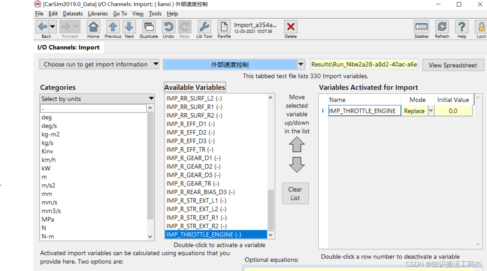Open the Datasets menu
Viewport: 487px width, 271px height.
click(x=73, y=14)
